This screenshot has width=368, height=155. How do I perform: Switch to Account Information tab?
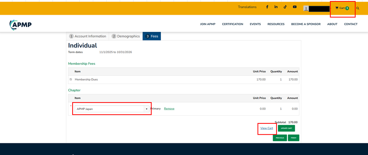[88, 36]
